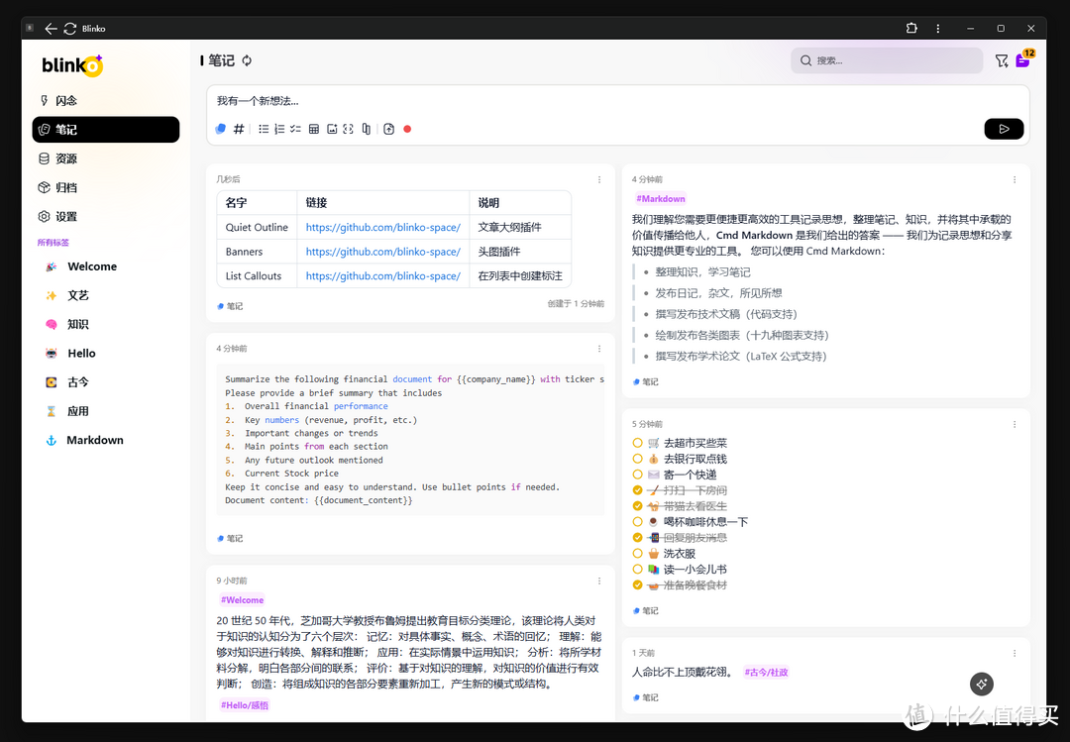Viewport: 1070px width, 742px height.
Task: Click the #Markdown hashtag in note
Action: pos(661,199)
